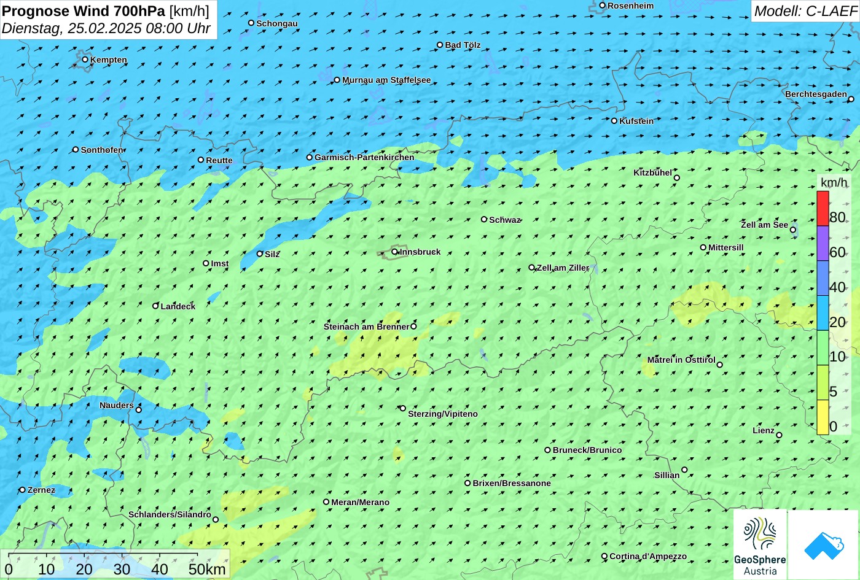
Task: Click the yellow-green 5 km/h legend swatch
Action: pos(823,383)
